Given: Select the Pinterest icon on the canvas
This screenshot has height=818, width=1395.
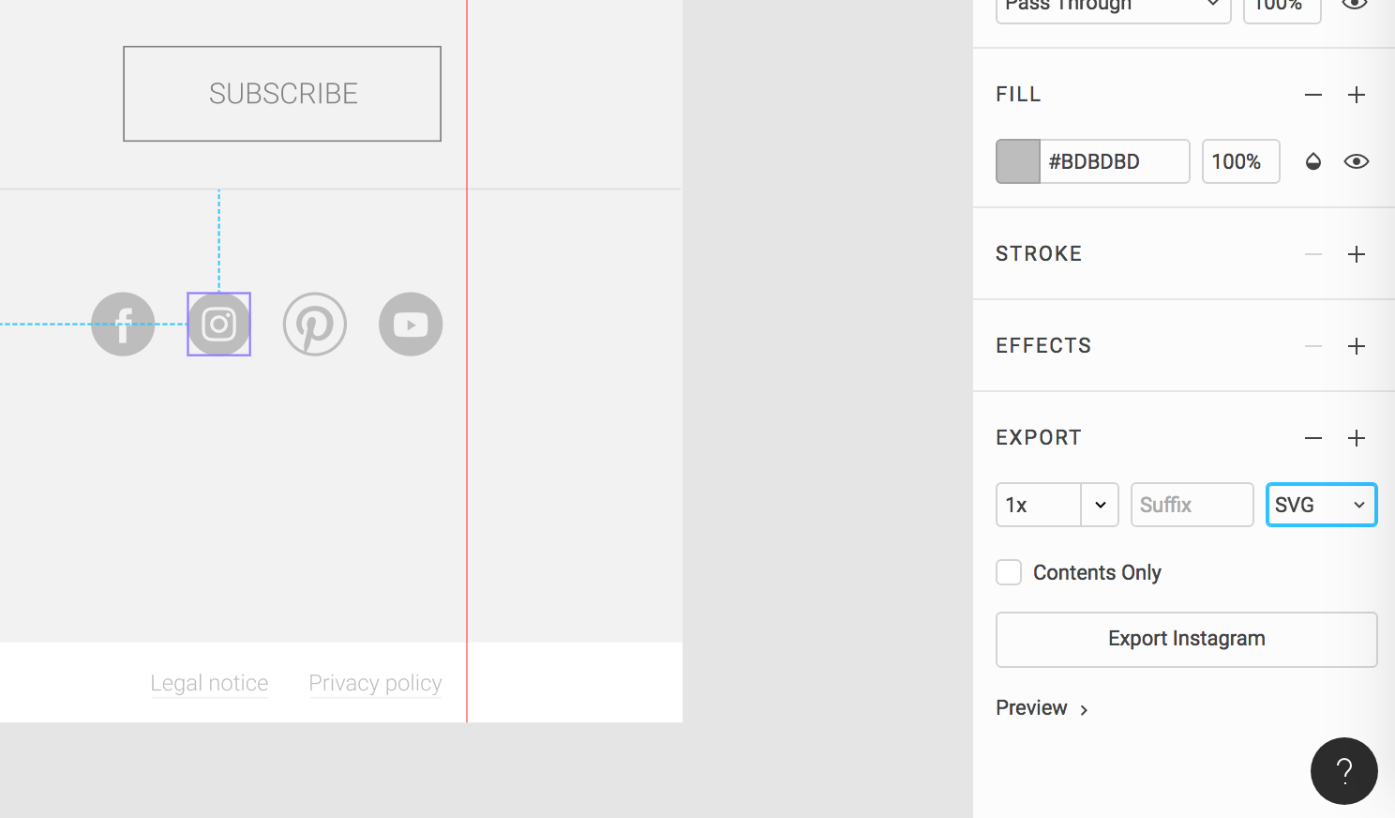Looking at the screenshot, I should pyautogui.click(x=314, y=324).
